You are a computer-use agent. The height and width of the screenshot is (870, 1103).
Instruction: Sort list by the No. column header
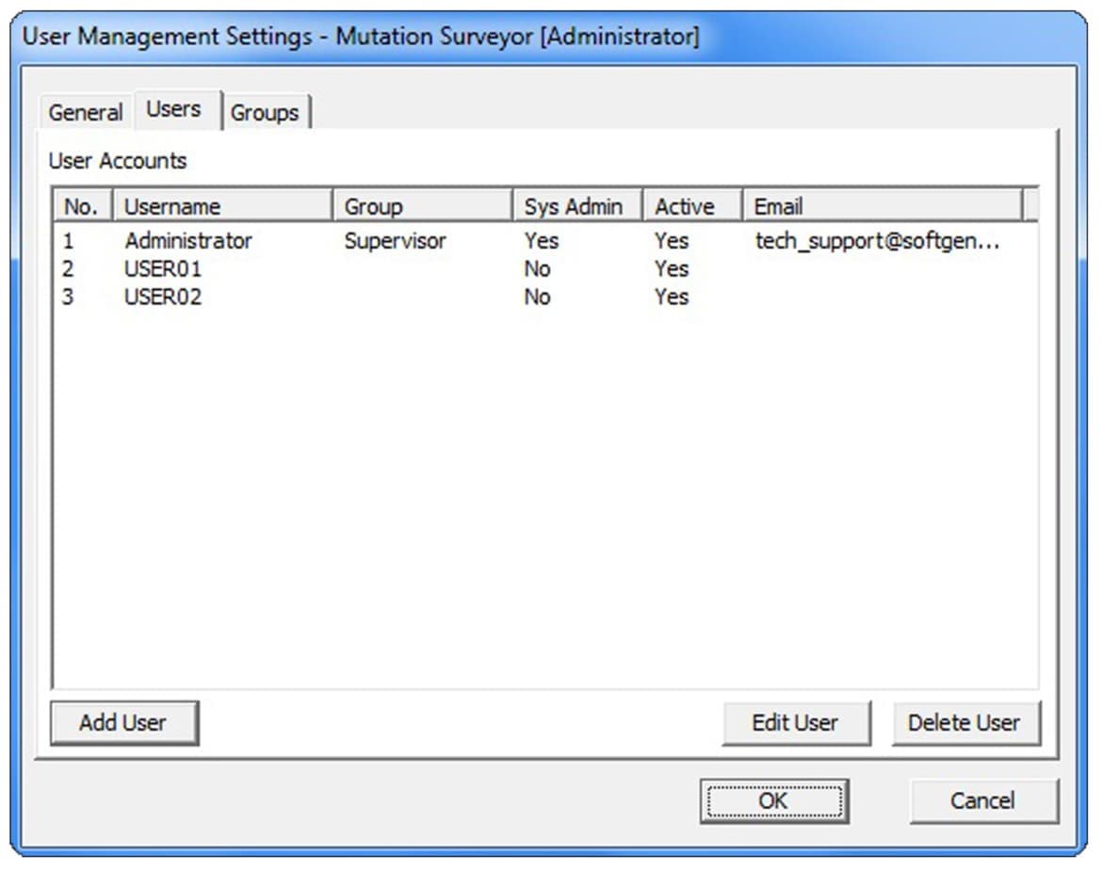82,206
